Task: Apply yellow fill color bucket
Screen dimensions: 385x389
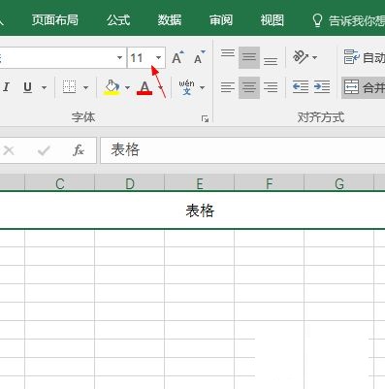Action: click(x=112, y=87)
